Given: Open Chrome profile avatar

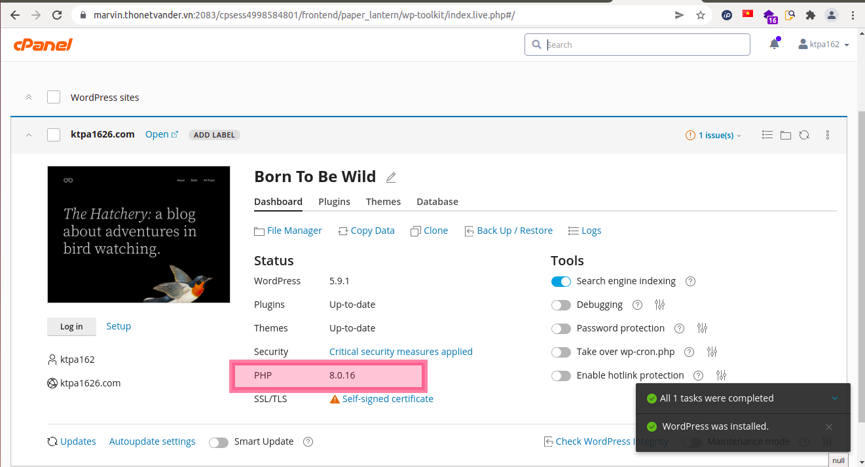Looking at the screenshot, I should click(x=832, y=15).
